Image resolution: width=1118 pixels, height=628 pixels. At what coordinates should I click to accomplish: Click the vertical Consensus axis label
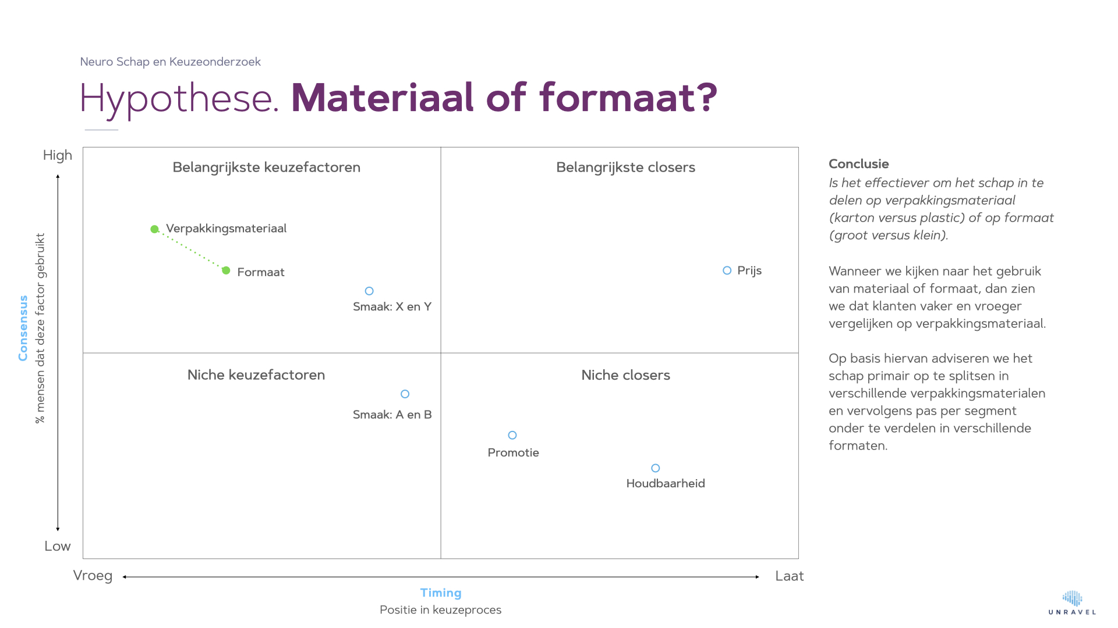[x=23, y=328]
